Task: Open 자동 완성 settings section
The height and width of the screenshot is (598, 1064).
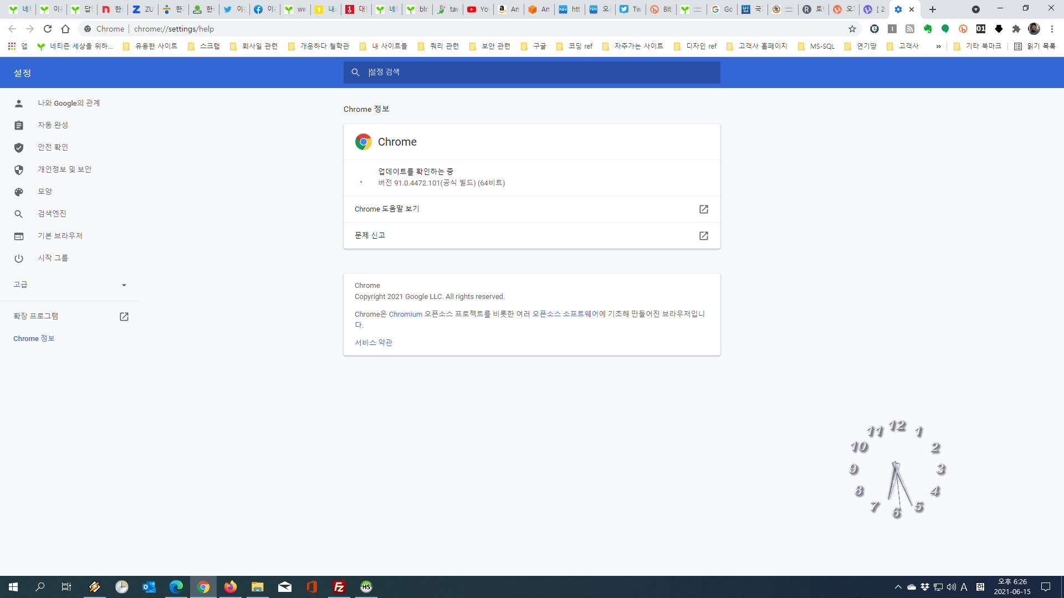Action: point(69,125)
